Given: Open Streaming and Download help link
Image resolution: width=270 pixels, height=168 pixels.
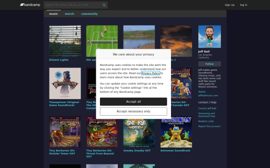Looking at the screenshot, I should click(207, 115).
